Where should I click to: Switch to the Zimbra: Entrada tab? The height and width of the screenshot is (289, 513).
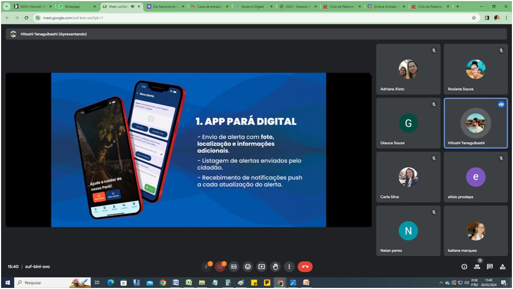(386, 7)
